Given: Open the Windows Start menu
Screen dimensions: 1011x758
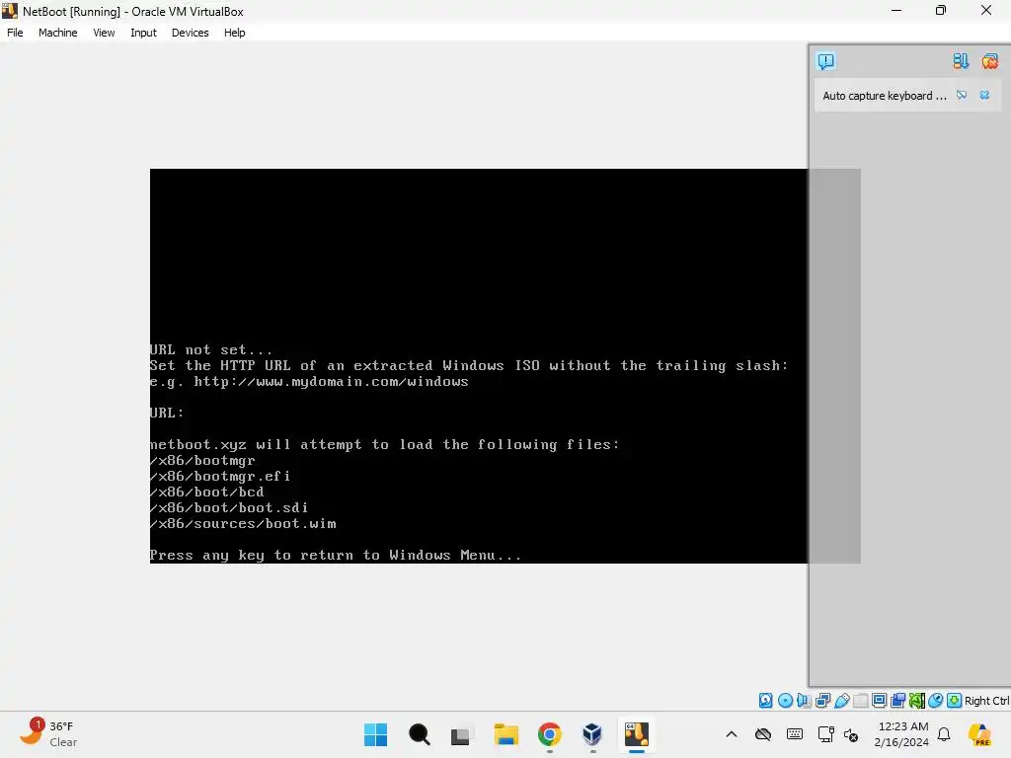Looking at the screenshot, I should click(x=375, y=734).
